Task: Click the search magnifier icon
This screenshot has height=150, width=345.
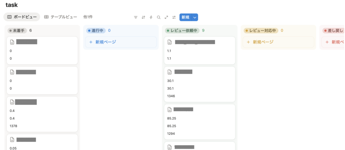Action: tap(159, 17)
